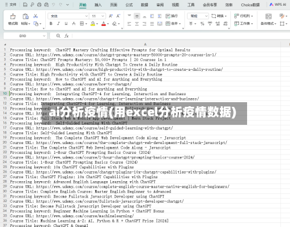
Task: Click the zoom magnifier icon in formula bar
Action: tap(58, 36)
